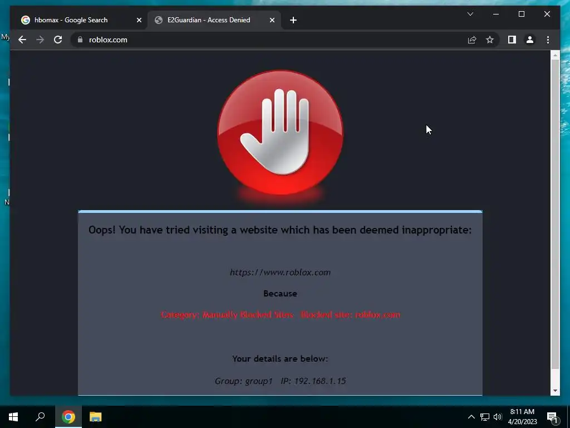Open the Windows Start menu
The height and width of the screenshot is (428, 570).
click(13, 417)
